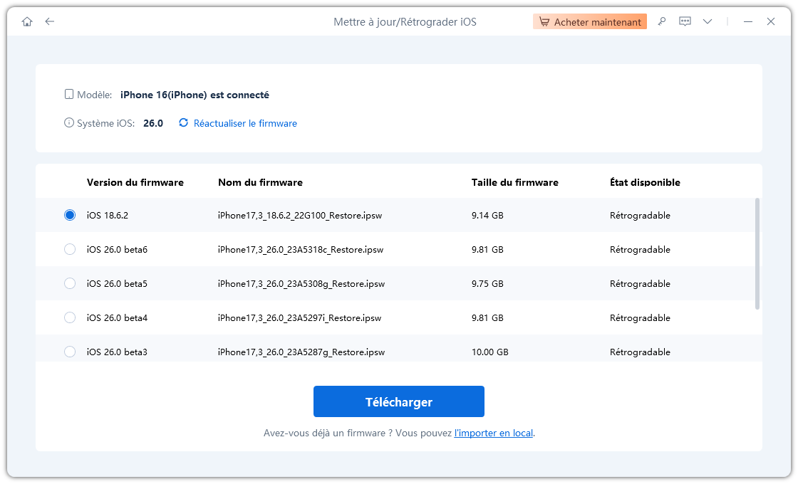798x484 pixels.
Task: Select the iOS 18.6.2 radio button
Action: click(70, 215)
